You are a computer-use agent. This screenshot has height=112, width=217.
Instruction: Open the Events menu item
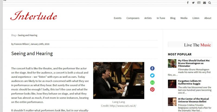(x=117, y=18)
